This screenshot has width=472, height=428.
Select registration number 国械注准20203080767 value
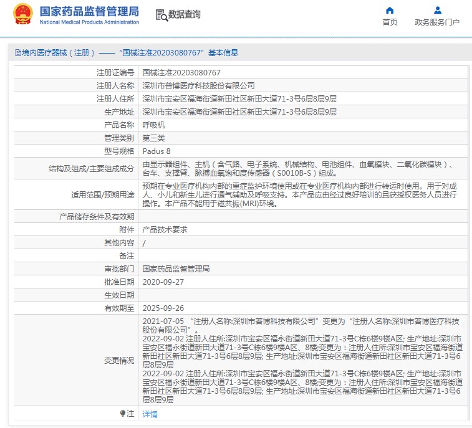tap(181, 72)
